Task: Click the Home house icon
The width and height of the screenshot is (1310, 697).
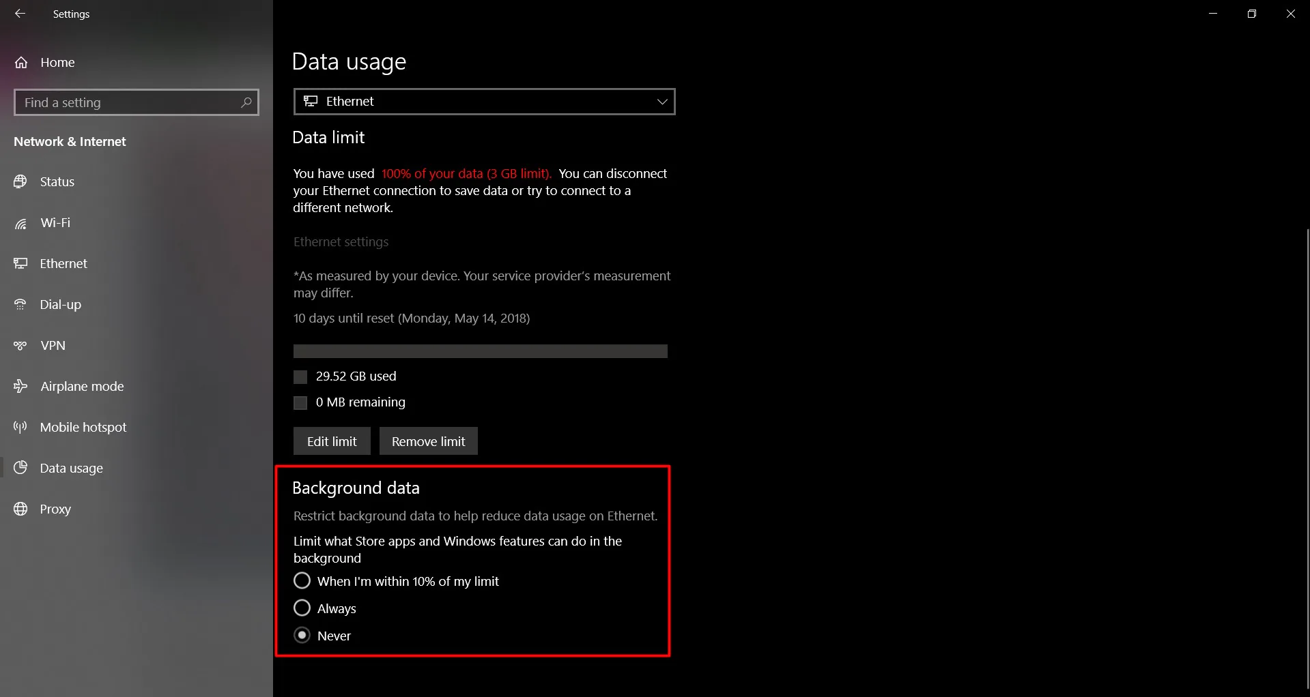Action: click(x=21, y=63)
